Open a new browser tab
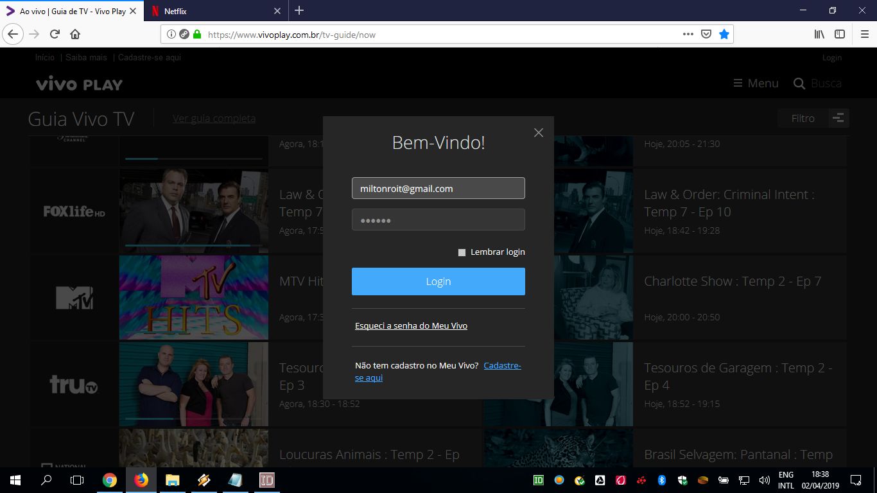Screen dimensions: 877x493 coord(299,10)
